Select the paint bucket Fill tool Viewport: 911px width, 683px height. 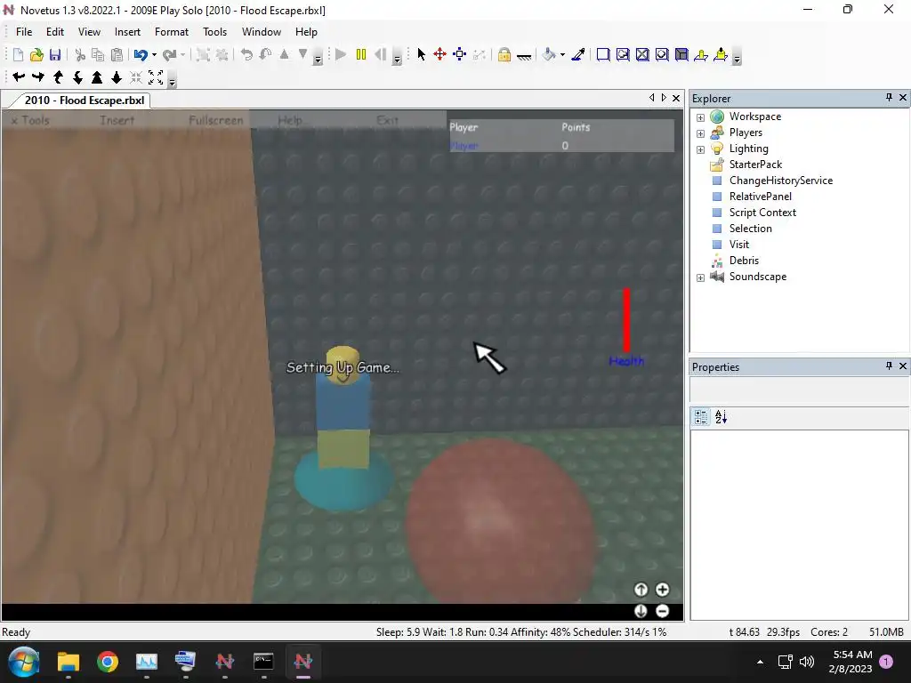pos(548,54)
